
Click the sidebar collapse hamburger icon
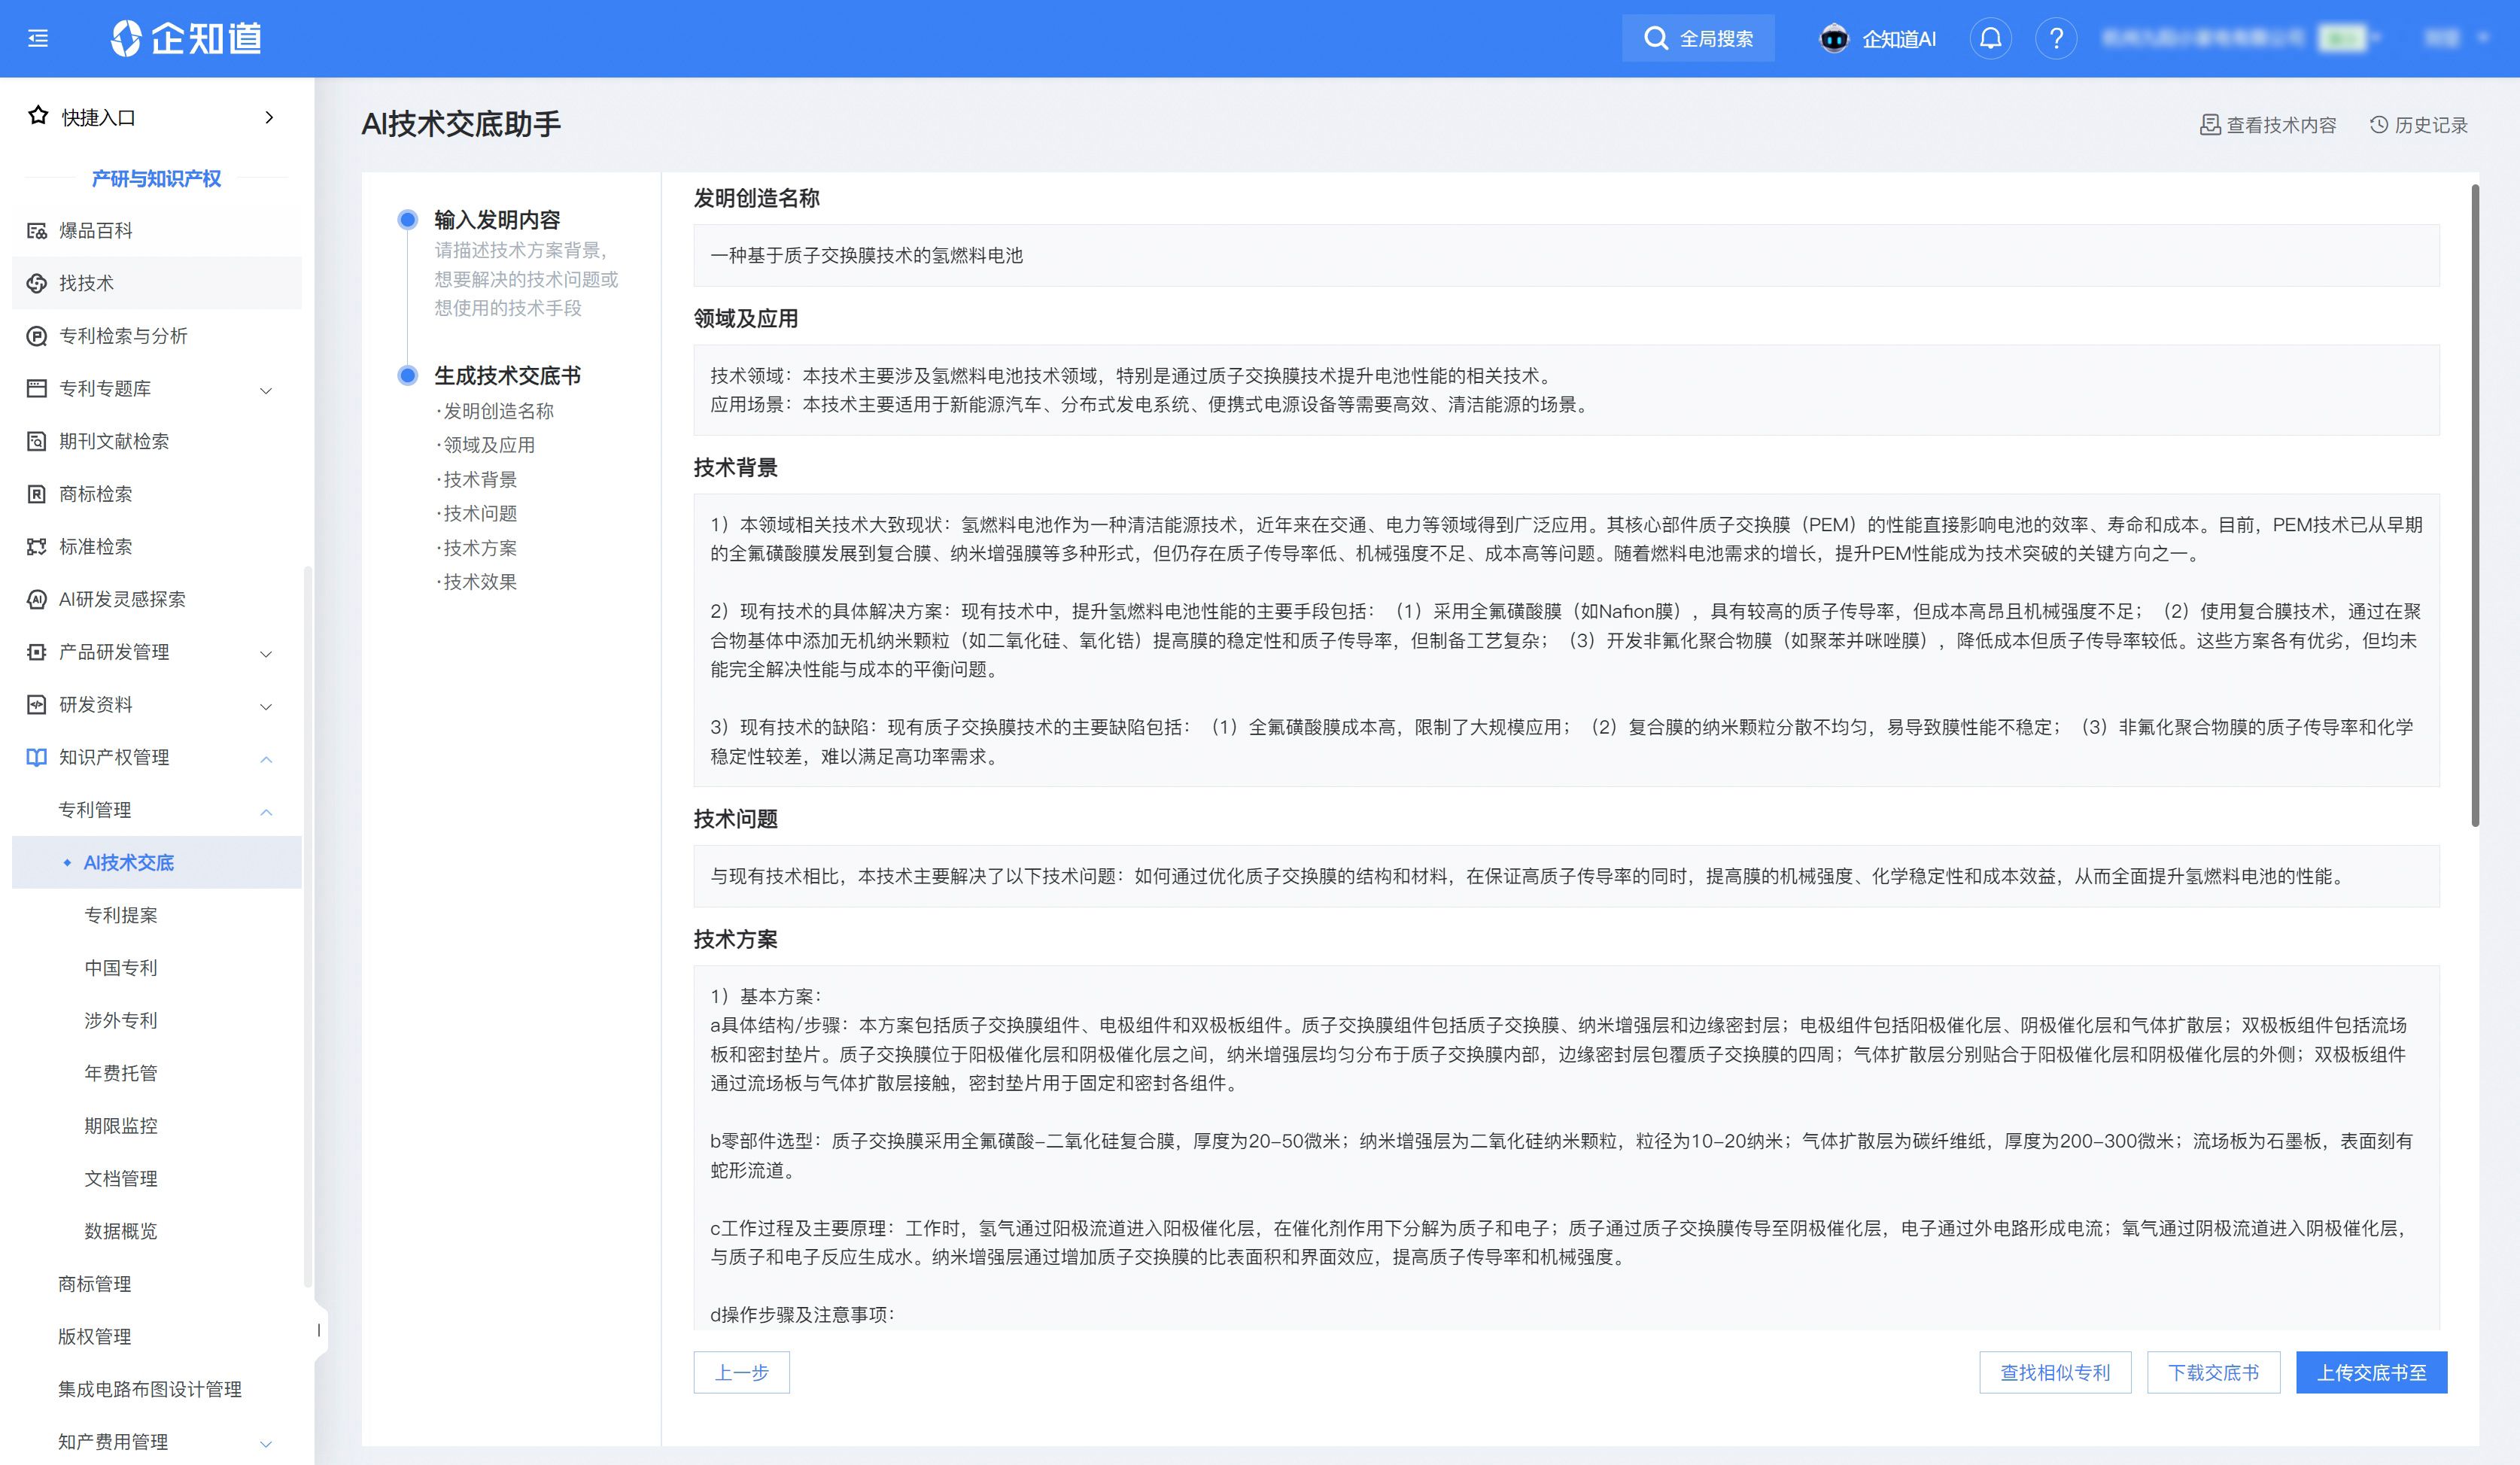tap(38, 39)
